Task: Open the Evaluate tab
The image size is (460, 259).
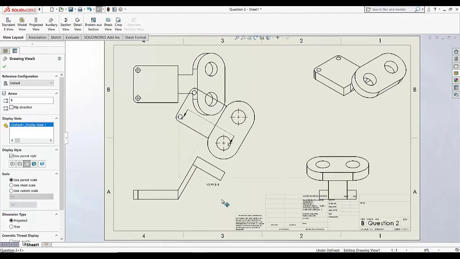Action: pyautogui.click(x=72, y=37)
